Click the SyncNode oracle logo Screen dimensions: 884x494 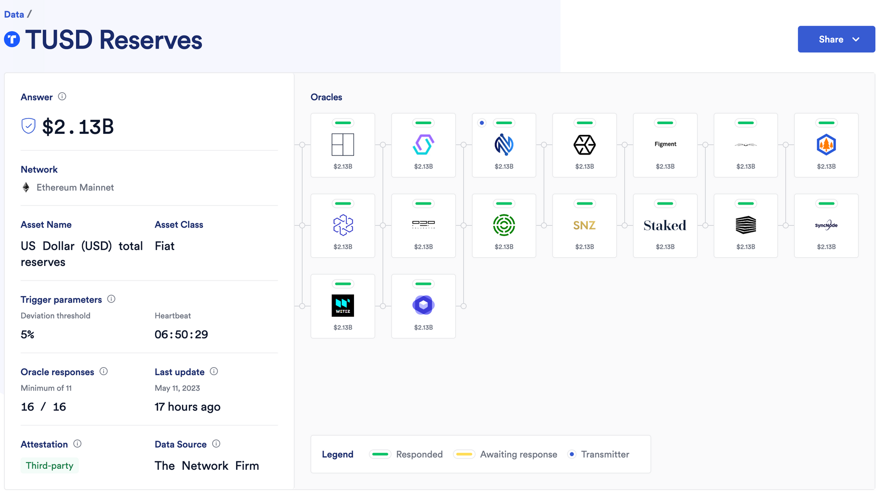[826, 225]
